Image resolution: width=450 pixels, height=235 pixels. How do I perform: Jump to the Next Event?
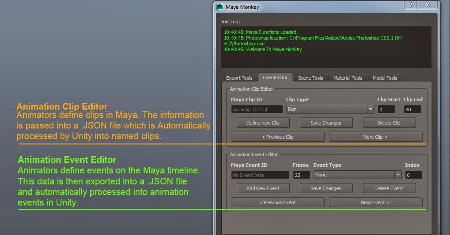pyautogui.click(x=376, y=202)
